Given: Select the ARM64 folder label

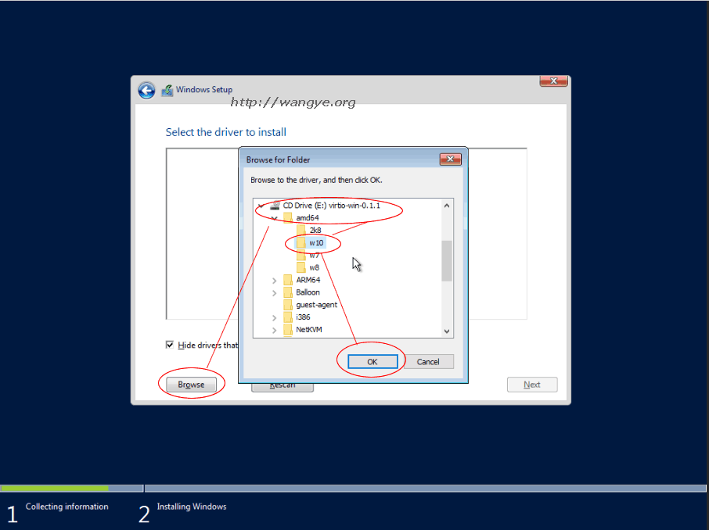Looking at the screenshot, I should (308, 280).
